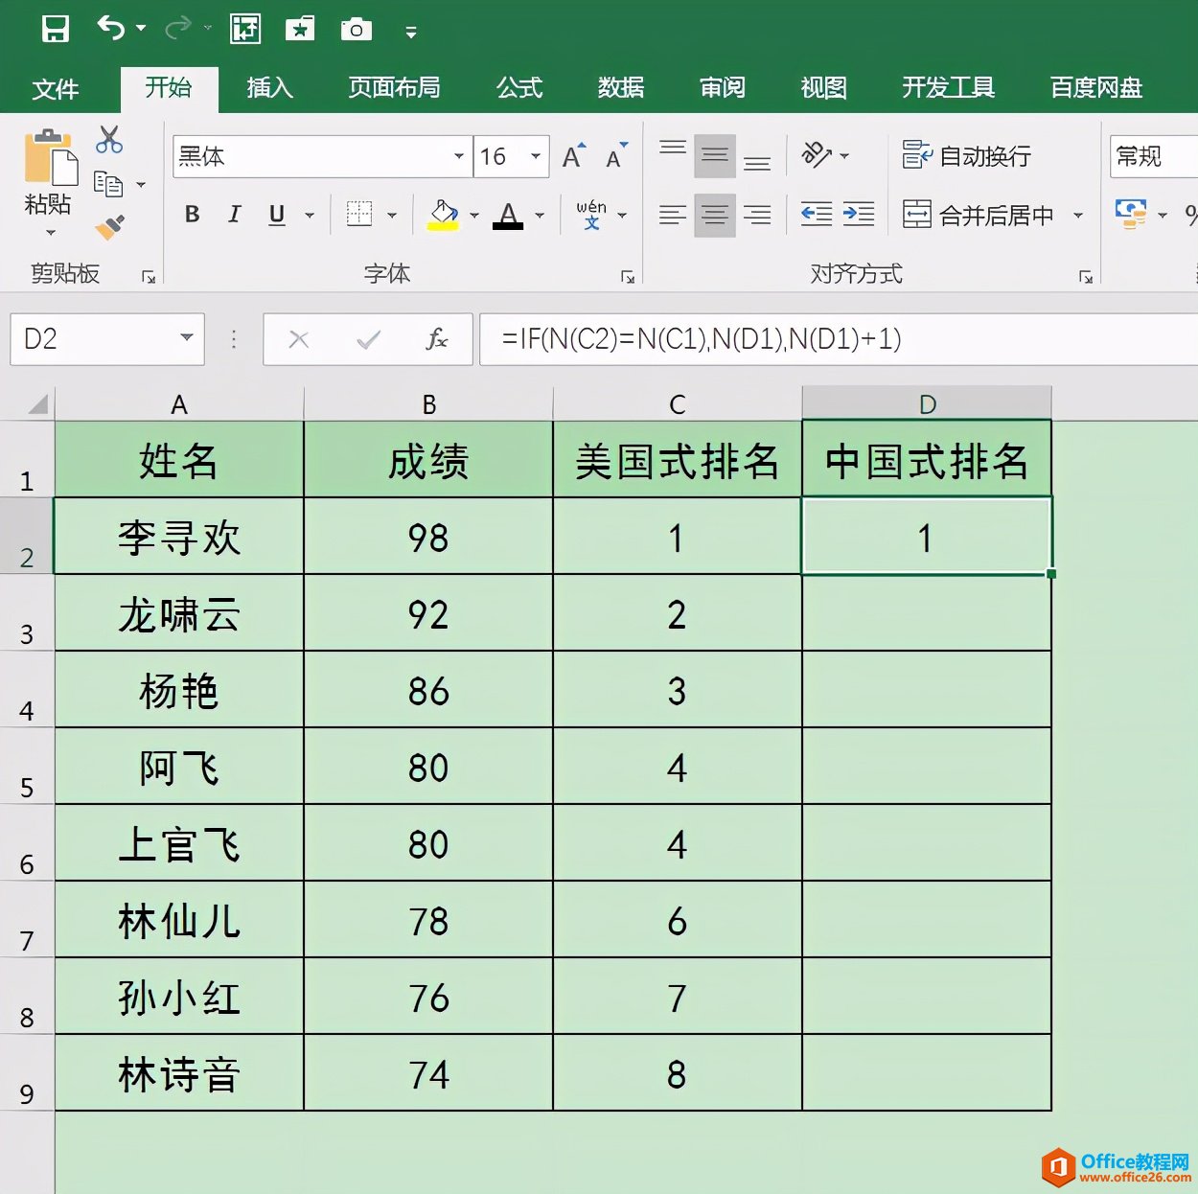Click the confirm checkmark in formula bar

(x=368, y=339)
